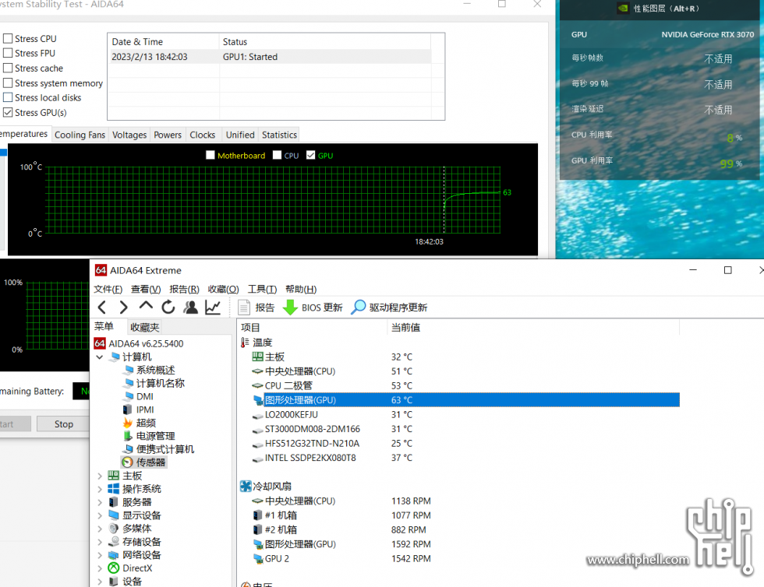The height and width of the screenshot is (587, 764).
Task: Switch to the Clocks tab
Action: [x=202, y=135]
